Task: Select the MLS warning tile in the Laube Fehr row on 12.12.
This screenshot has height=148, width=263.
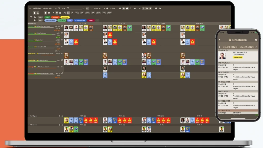Action: 76,42
